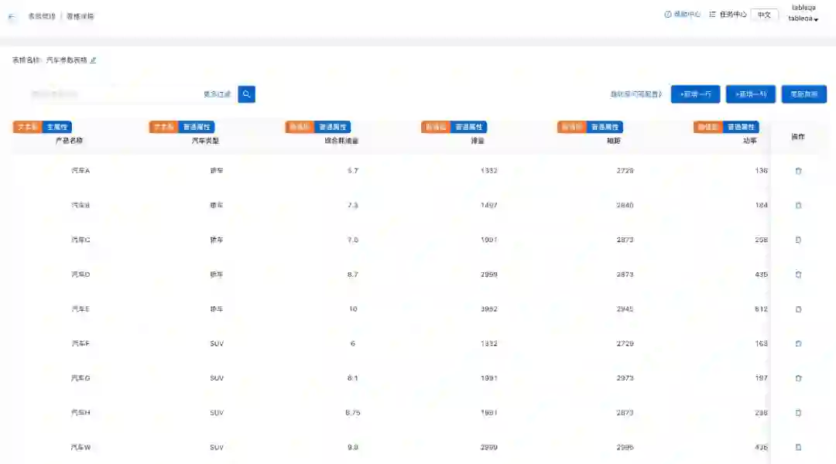The height and width of the screenshot is (464, 836).
Task: Click the 普通属性 tag on 综合耗油量 column
Action: point(333,128)
